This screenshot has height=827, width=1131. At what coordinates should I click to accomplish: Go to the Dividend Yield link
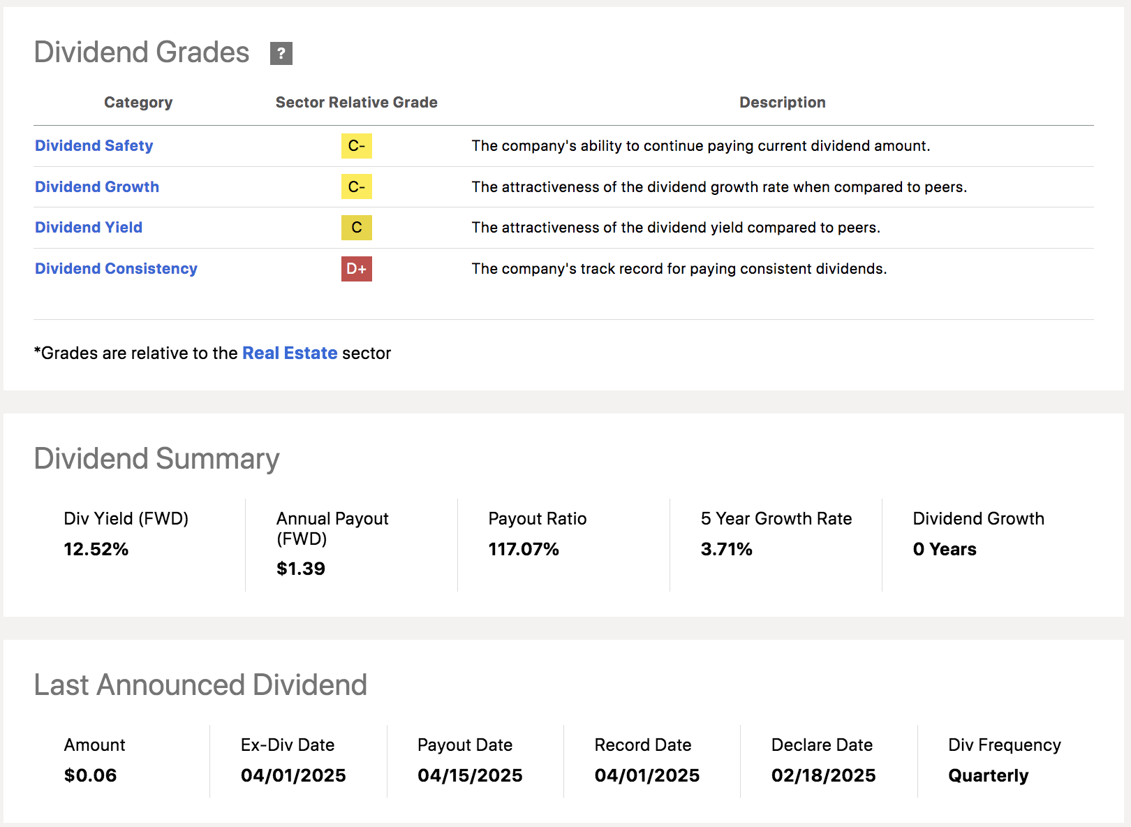pyautogui.click(x=89, y=228)
